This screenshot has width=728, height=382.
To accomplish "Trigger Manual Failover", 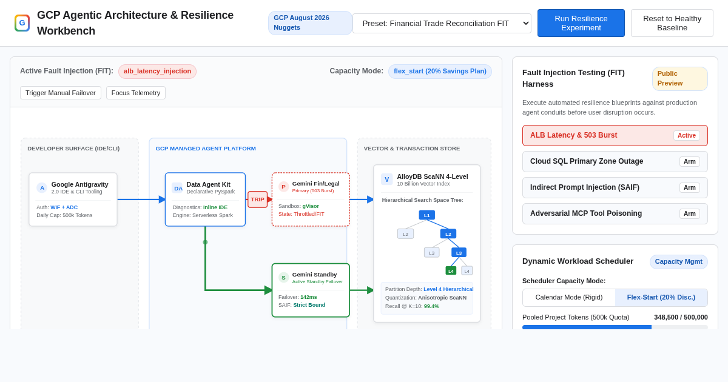I will [x=61, y=93].
